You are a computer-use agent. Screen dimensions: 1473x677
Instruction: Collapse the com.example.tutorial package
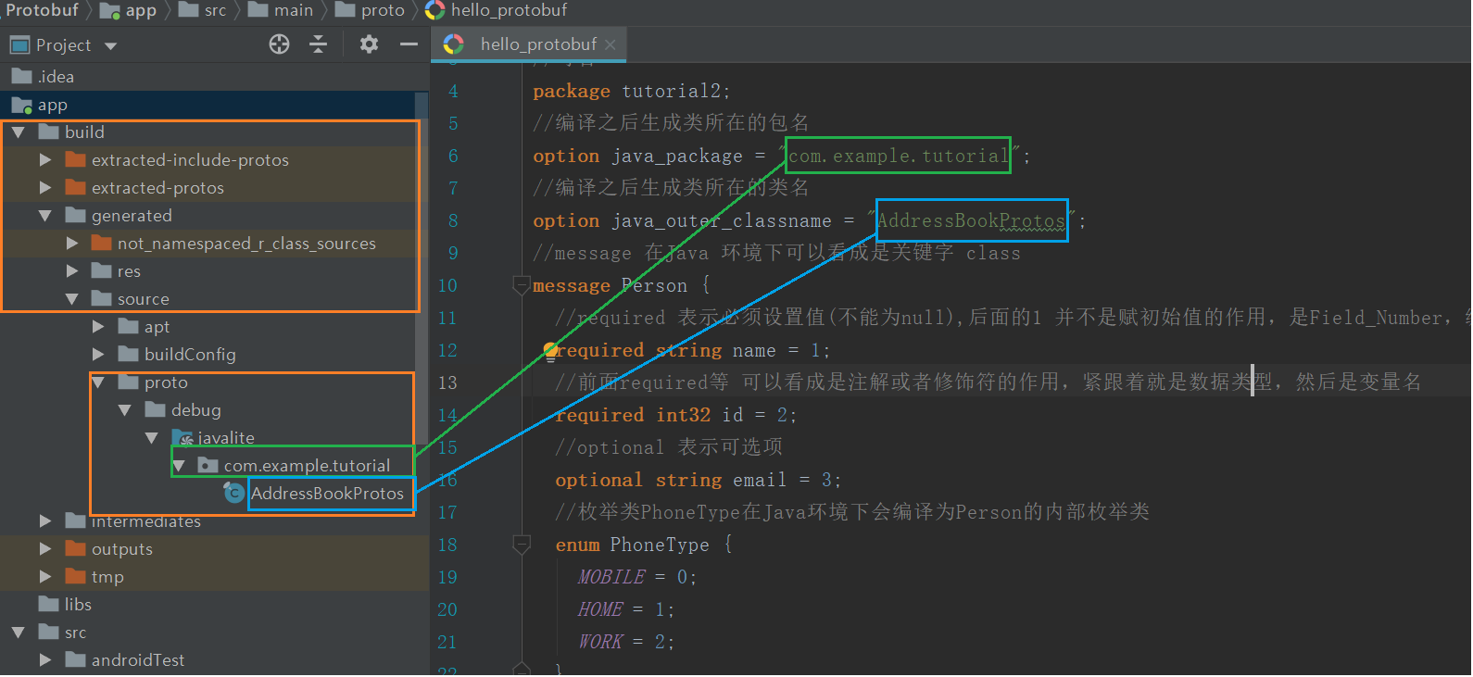pyautogui.click(x=179, y=466)
